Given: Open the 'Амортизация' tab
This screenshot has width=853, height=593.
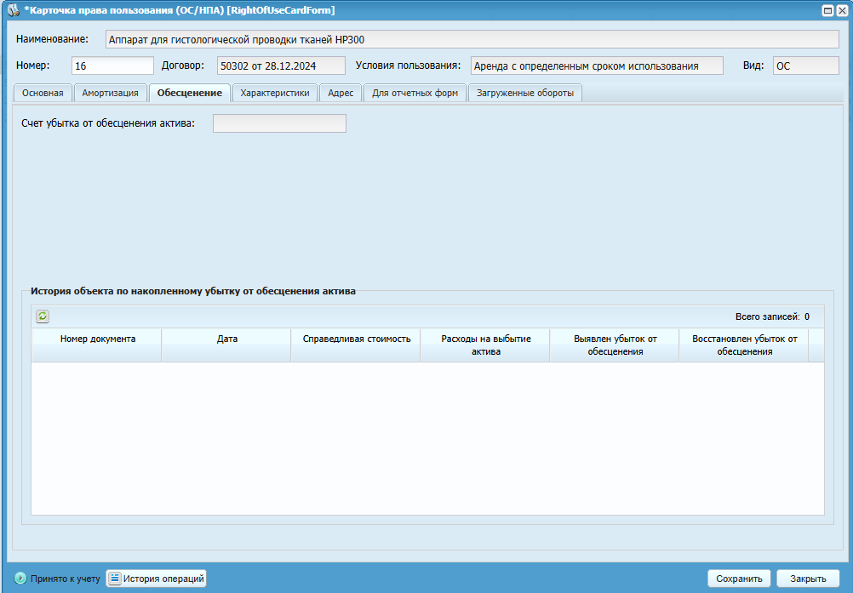Looking at the screenshot, I should [x=110, y=93].
